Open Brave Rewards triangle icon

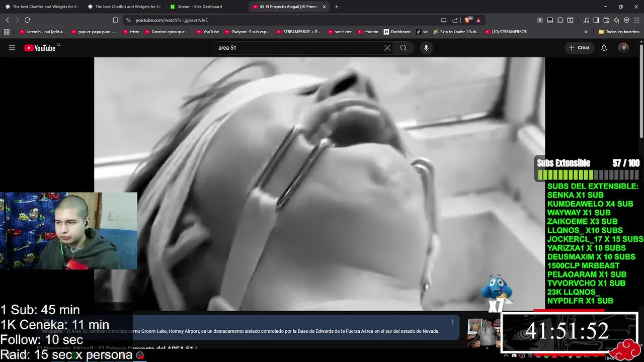point(478,20)
